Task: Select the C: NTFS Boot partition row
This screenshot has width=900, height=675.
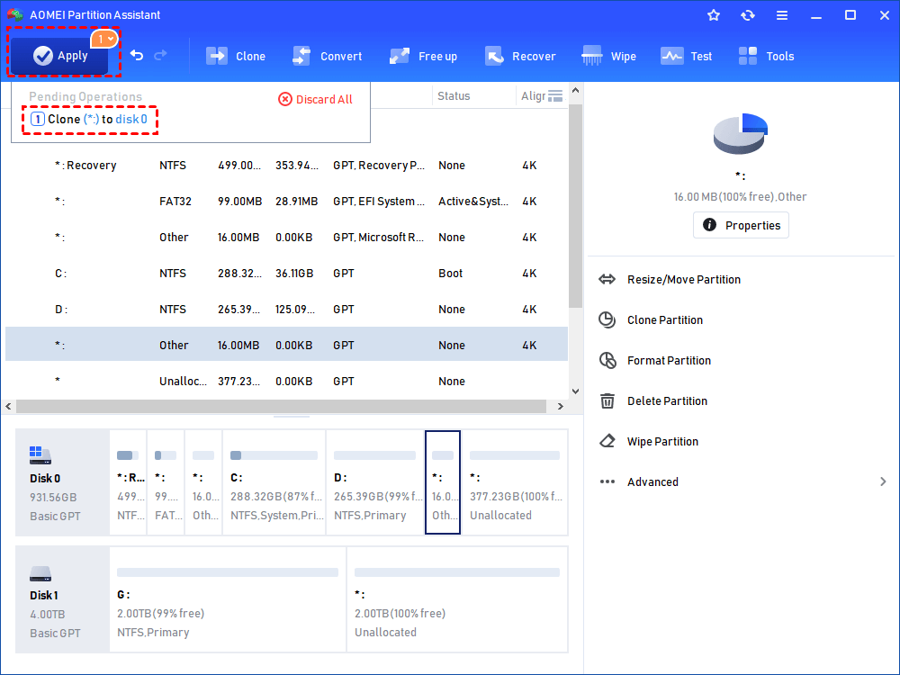Action: click(286, 274)
